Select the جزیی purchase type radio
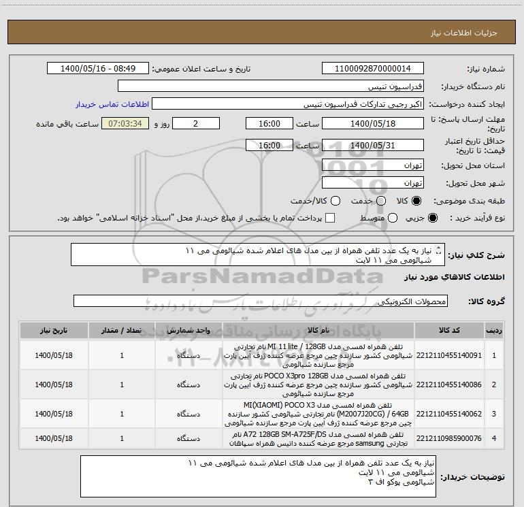The height and width of the screenshot is (507, 524). [432, 218]
